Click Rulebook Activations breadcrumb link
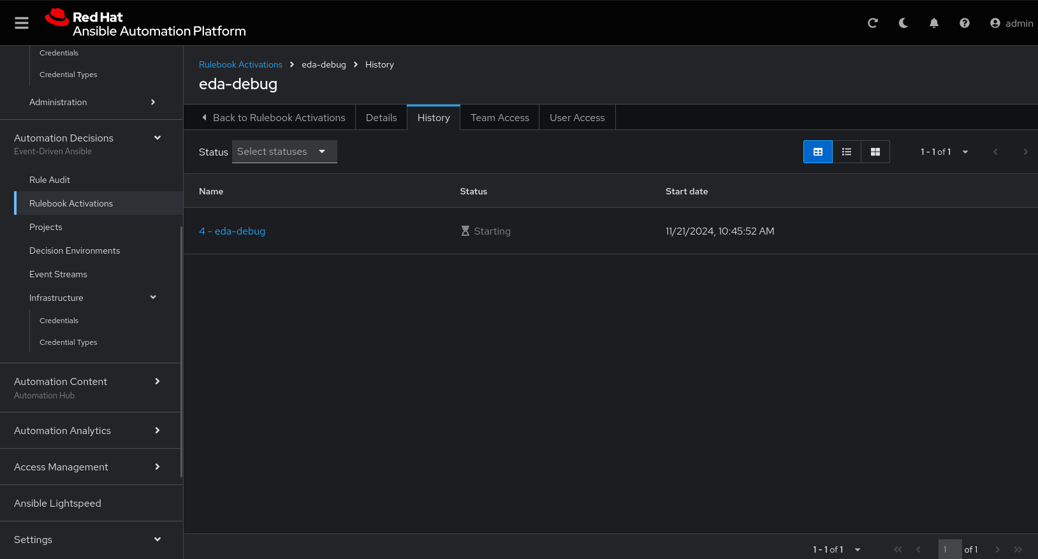Screen dimensions: 1038x559 tap(240, 65)
